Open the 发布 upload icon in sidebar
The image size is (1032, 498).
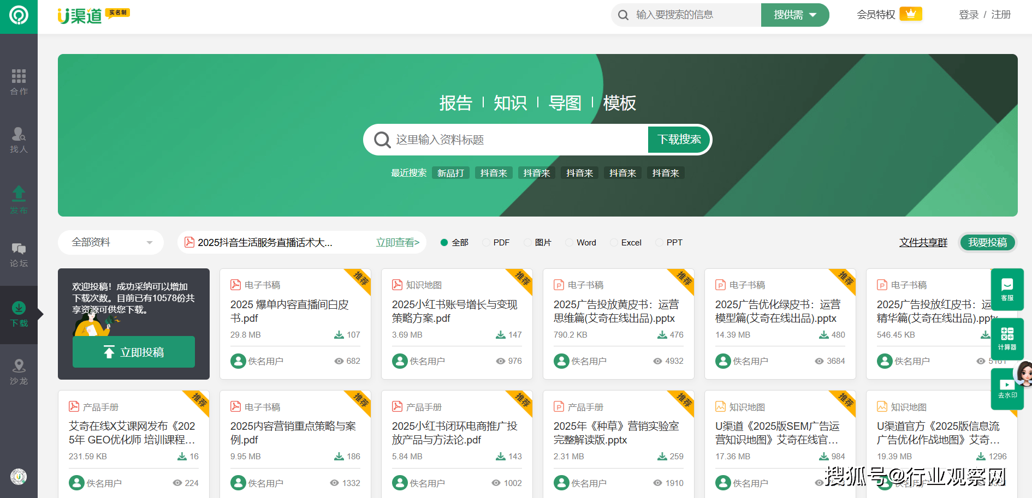(x=19, y=193)
